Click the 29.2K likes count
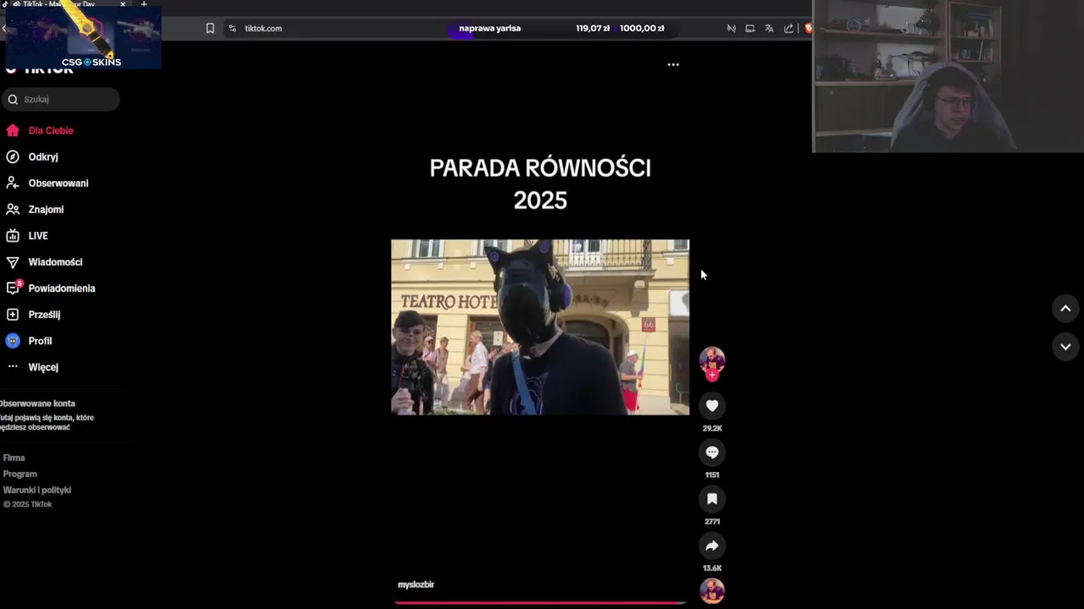This screenshot has height=609, width=1084. [x=712, y=428]
